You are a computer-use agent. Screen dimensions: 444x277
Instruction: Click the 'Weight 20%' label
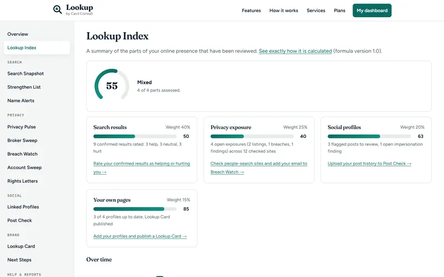(412, 127)
